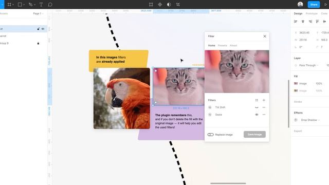Open the Frame tool dropdown arrow
This screenshot has width=329, height=185.
pyautogui.click(x=13, y=5)
